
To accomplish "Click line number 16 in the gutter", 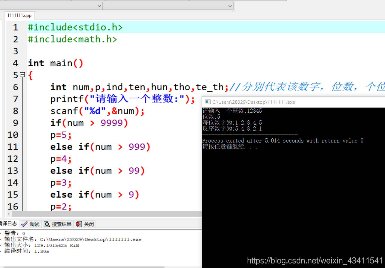I will click(x=13, y=206).
